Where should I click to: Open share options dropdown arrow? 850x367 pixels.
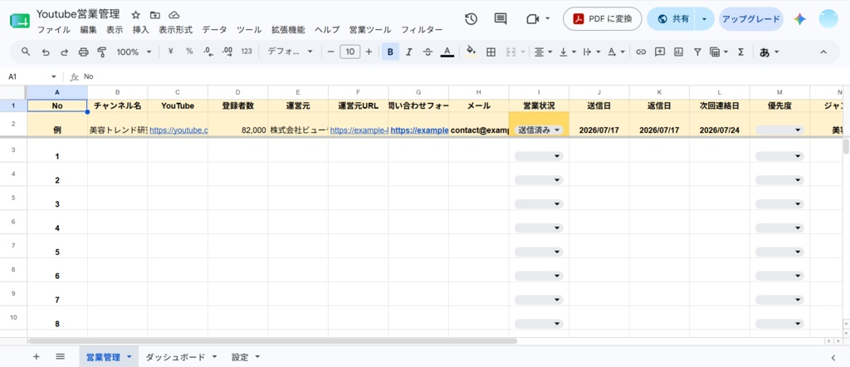[704, 19]
